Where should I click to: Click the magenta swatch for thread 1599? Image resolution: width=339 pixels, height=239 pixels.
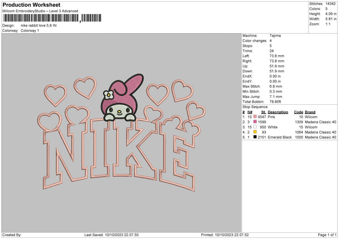[255, 122]
